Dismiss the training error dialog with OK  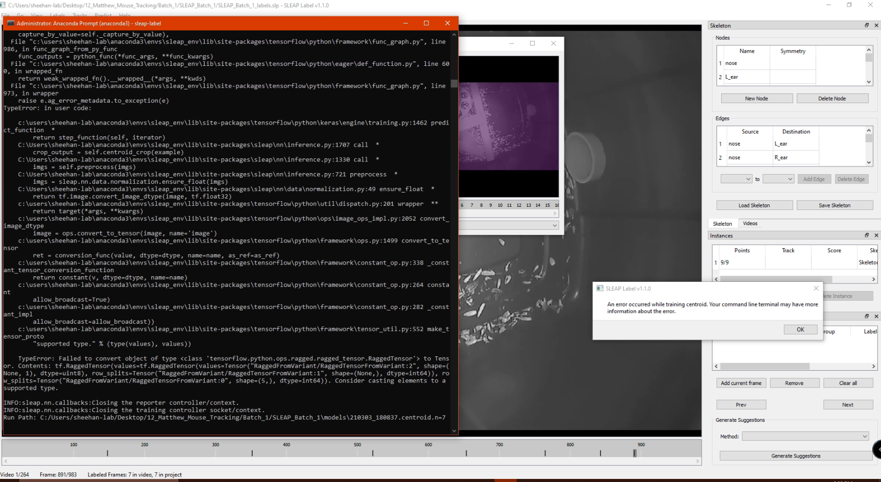(x=800, y=329)
